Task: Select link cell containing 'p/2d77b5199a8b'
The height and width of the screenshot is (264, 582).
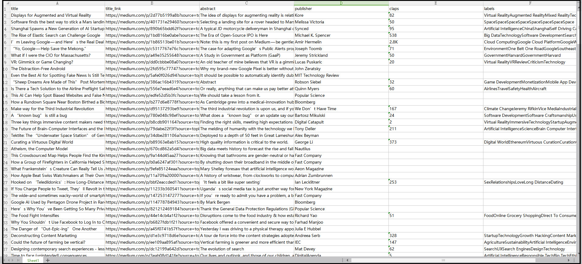Action: [152, 15]
